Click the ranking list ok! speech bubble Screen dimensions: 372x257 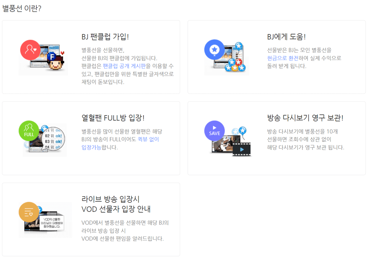point(53,139)
